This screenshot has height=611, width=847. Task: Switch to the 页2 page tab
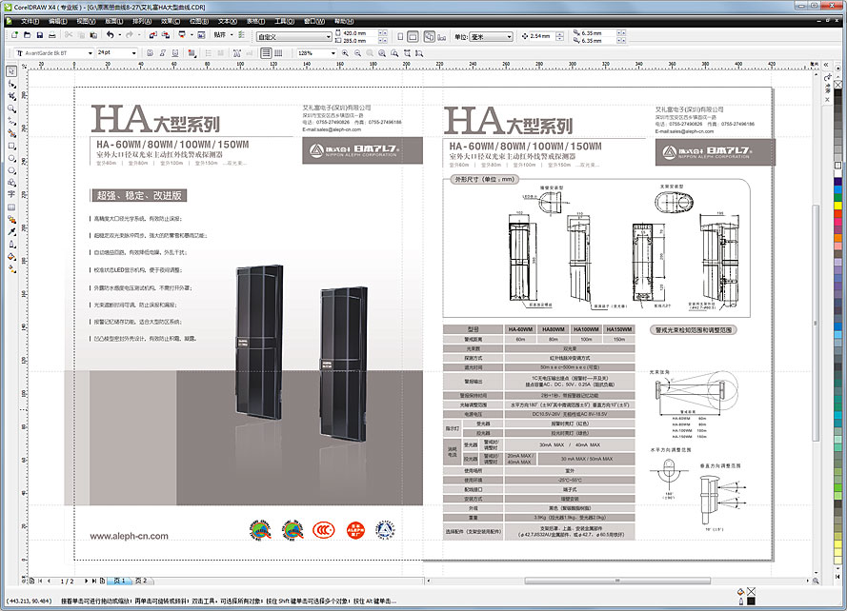(140, 580)
